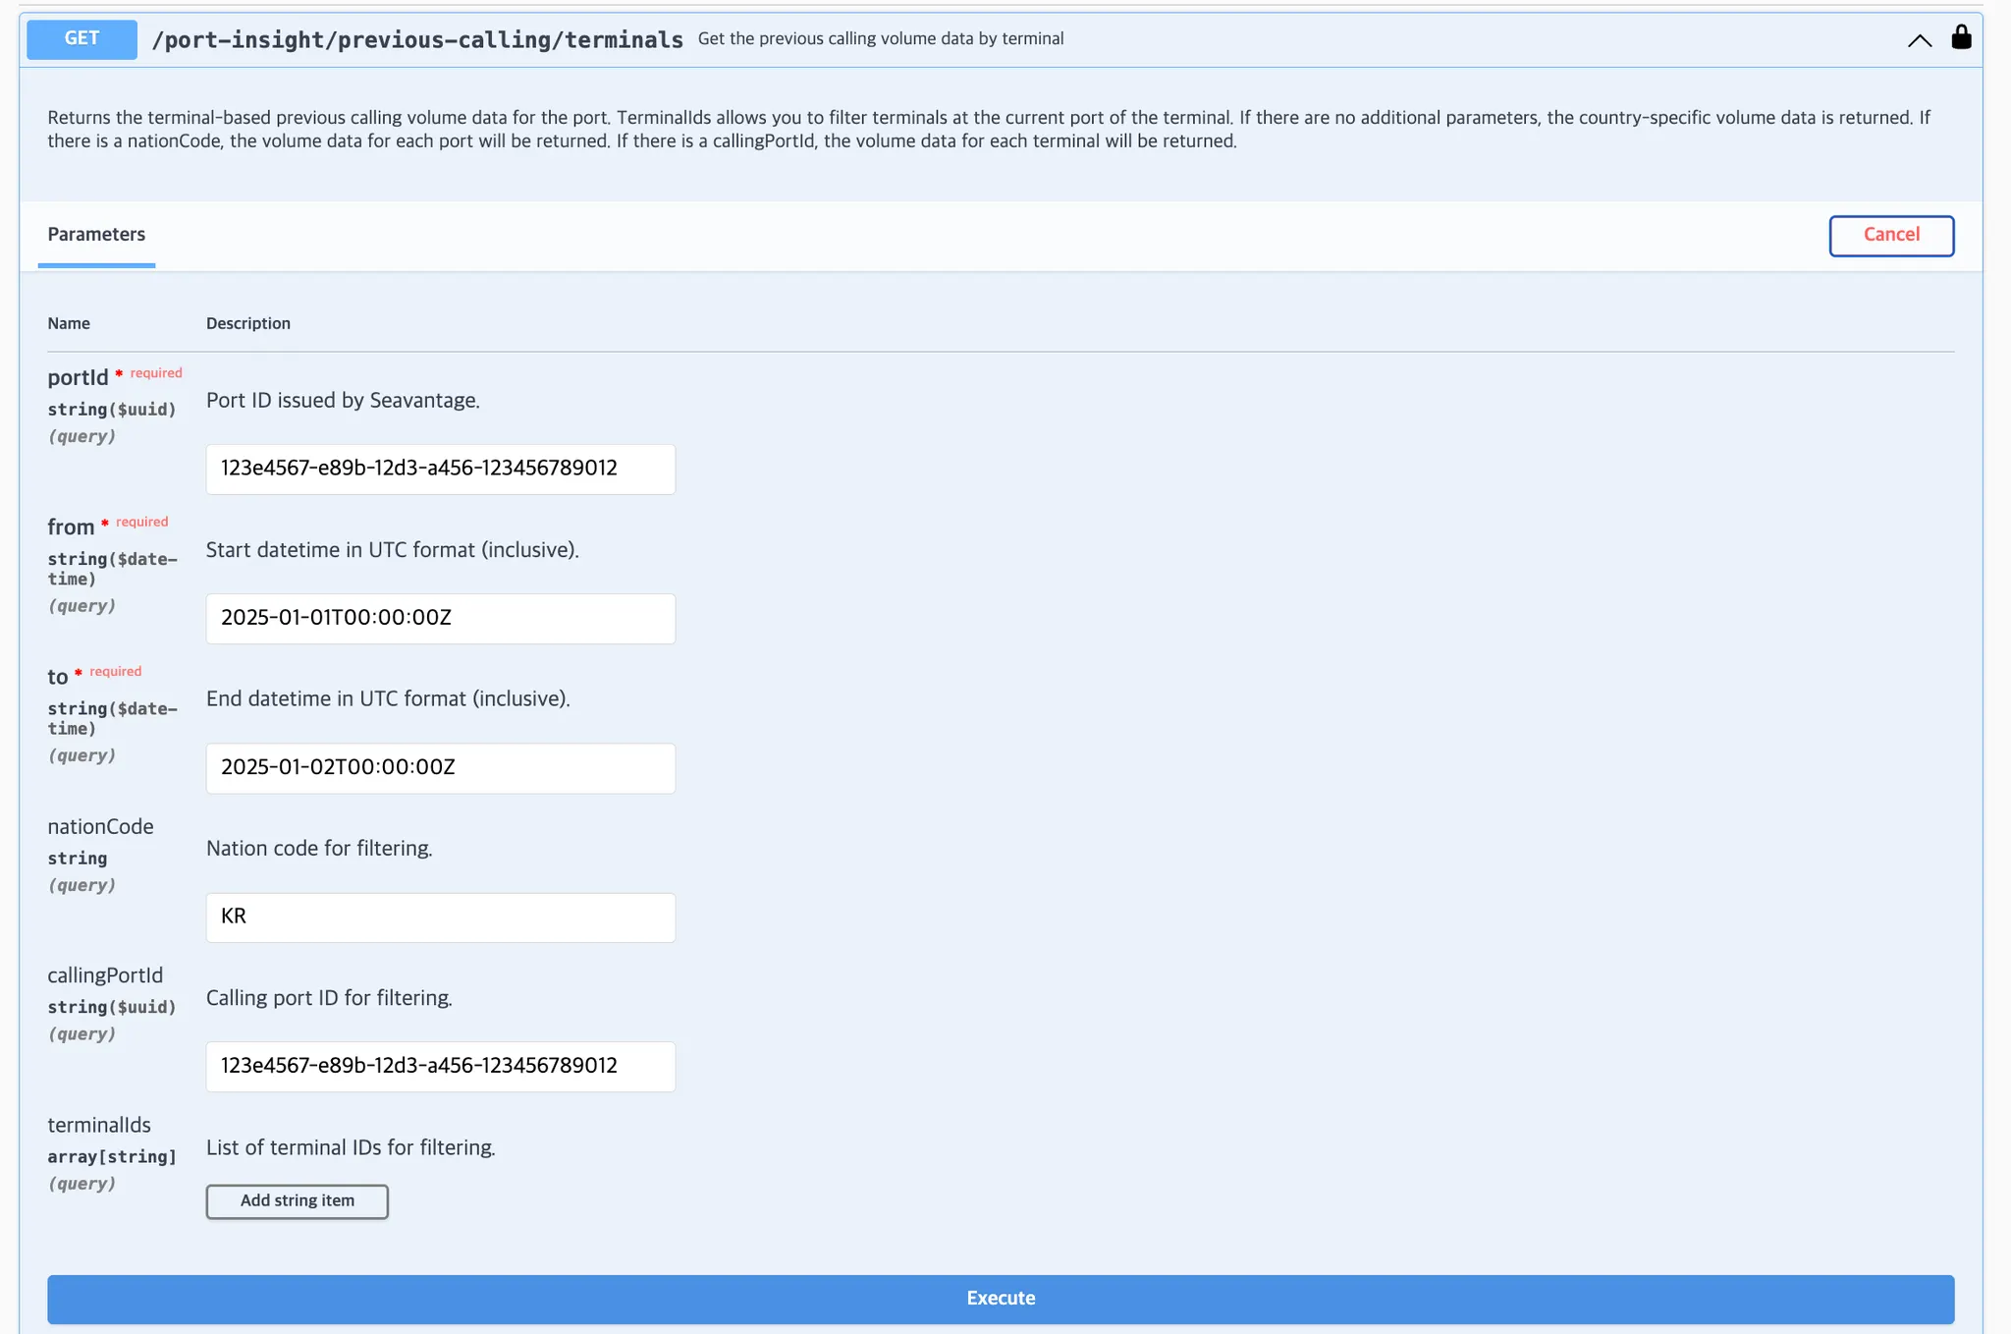Click the Description column header
Screen dimensions: 2011x1334
(247, 323)
